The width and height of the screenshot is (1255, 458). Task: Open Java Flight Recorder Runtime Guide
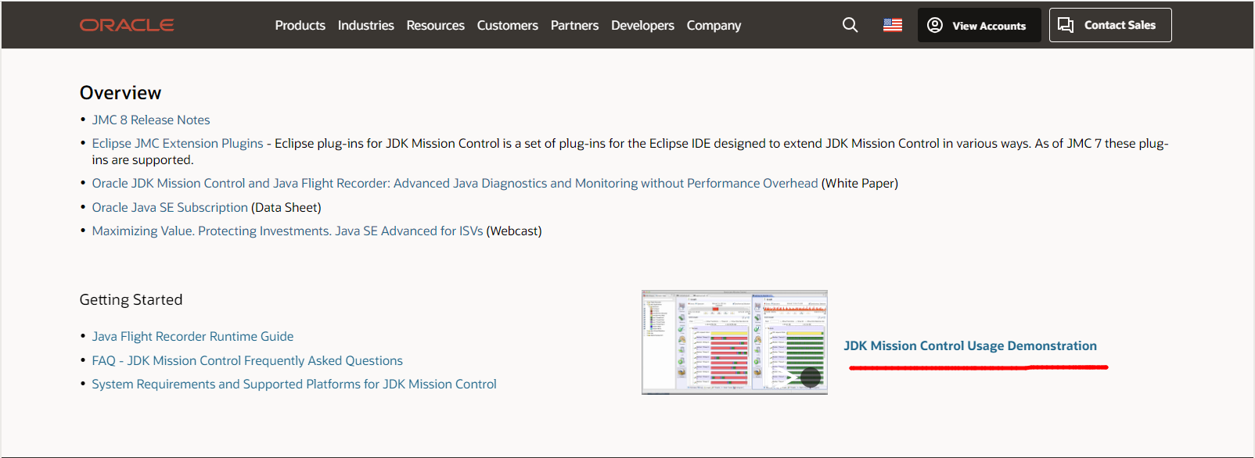pos(193,336)
